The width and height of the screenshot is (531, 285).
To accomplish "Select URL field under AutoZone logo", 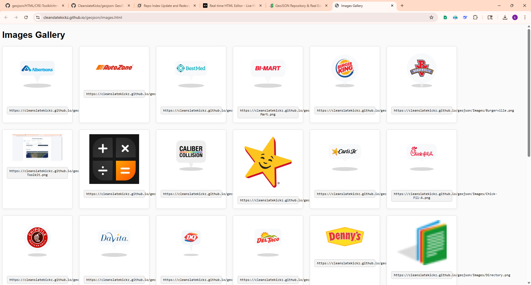I will 114,94.
